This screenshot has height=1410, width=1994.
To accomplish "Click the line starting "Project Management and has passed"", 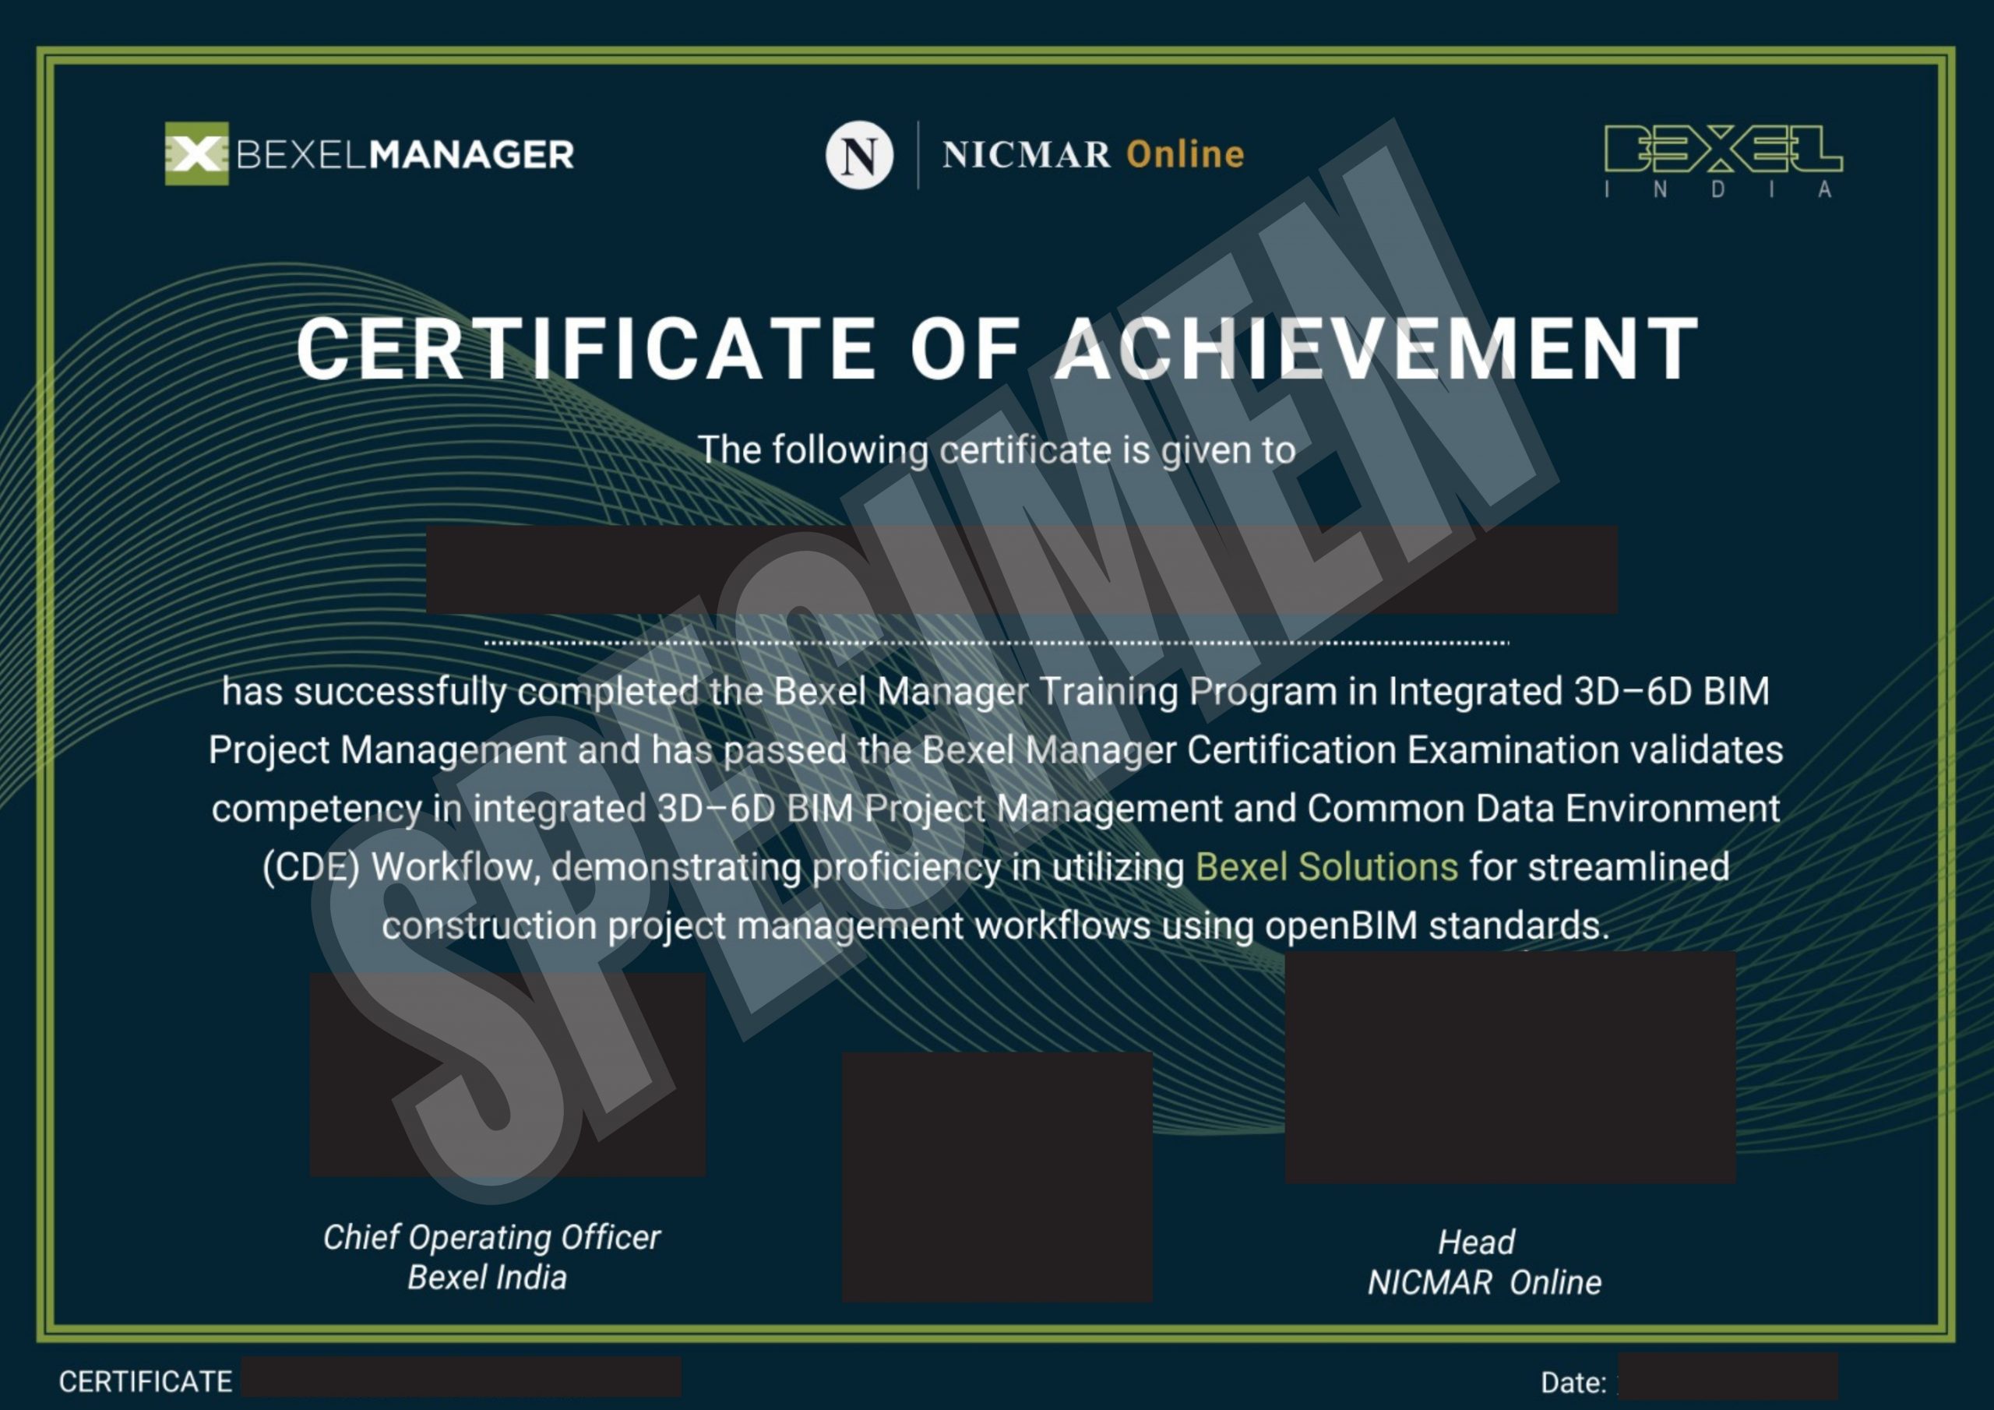I will [x=996, y=751].
